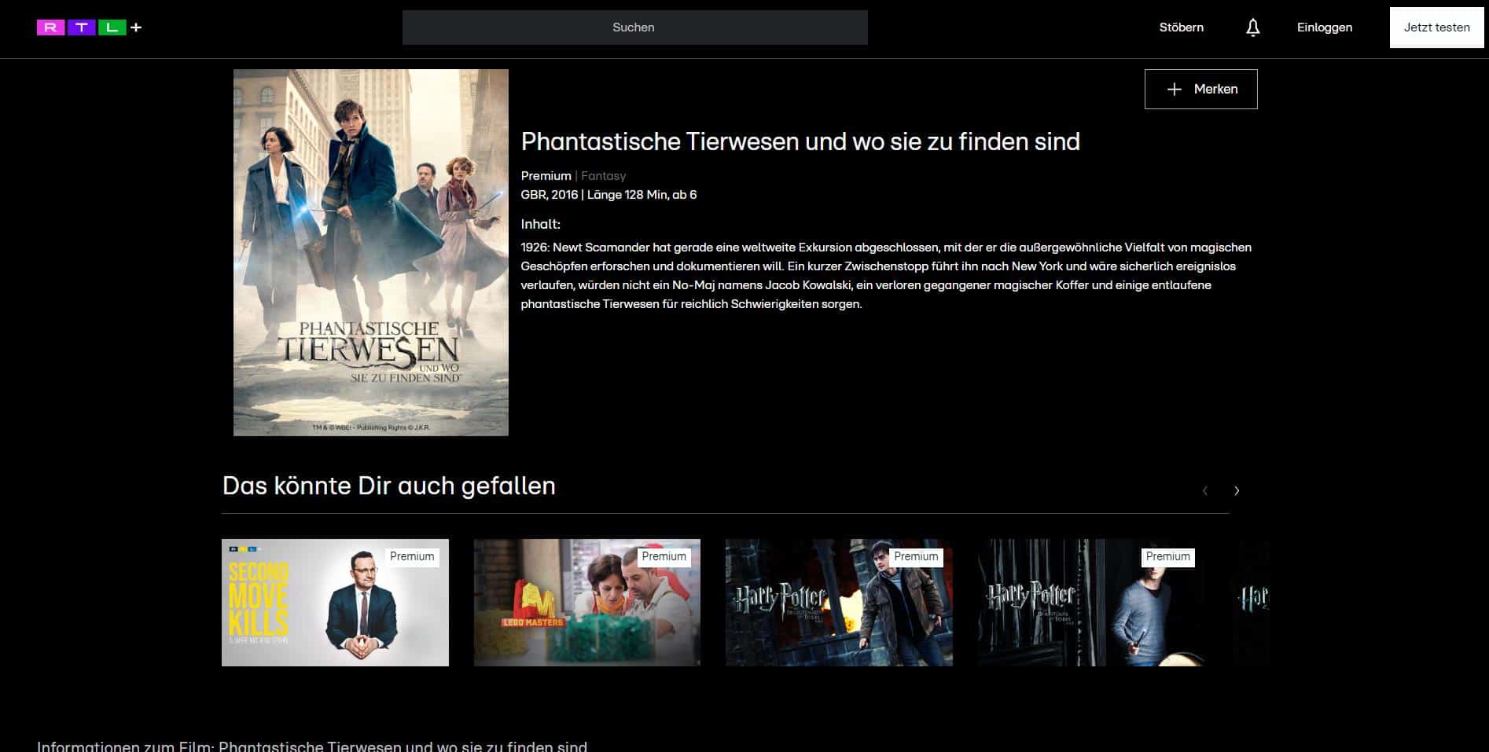This screenshot has height=752, width=1489.
Task: Open the Stöbern browse menu
Action: click(1181, 28)
